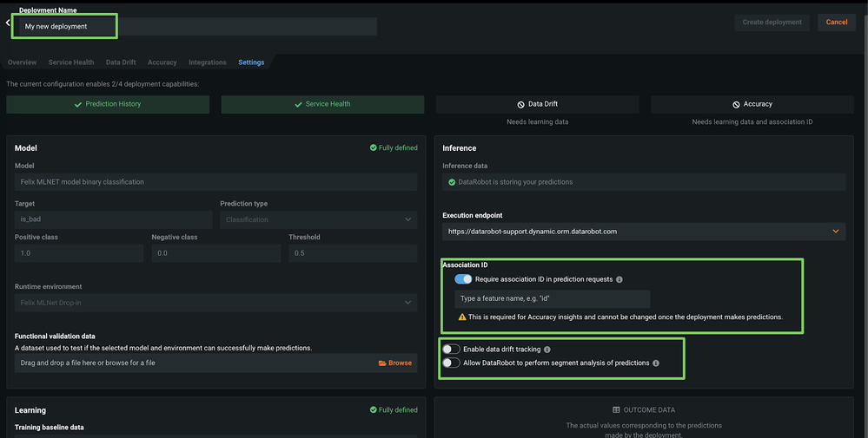Switch to the Service Health tab
The image size is (868, 438).
[x=71, y=62]
